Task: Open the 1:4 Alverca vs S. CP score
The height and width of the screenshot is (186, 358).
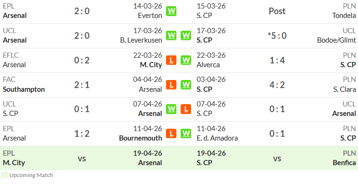Action: [277, 60]
